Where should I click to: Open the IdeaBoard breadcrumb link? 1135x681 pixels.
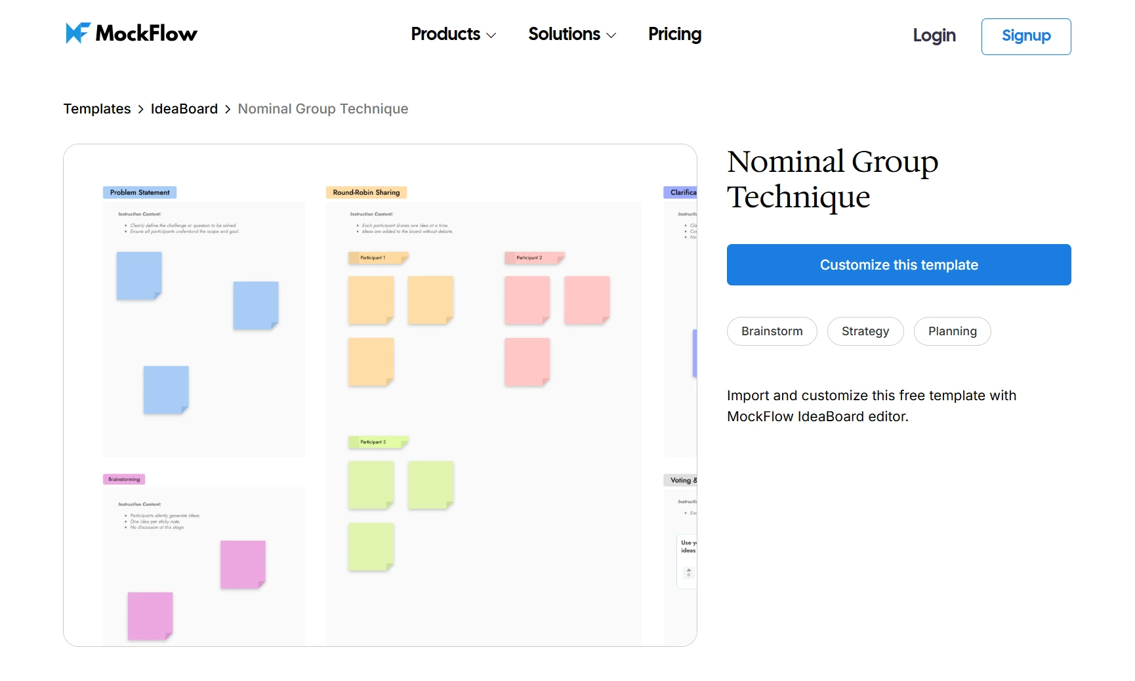(184, 108)
